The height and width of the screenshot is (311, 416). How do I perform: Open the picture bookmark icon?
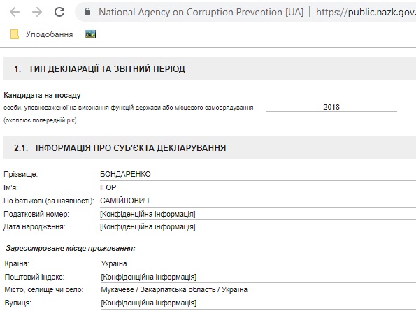point(90,34)
